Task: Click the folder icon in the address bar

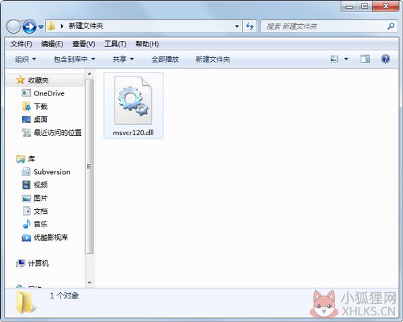Action: tap(51, 26)
